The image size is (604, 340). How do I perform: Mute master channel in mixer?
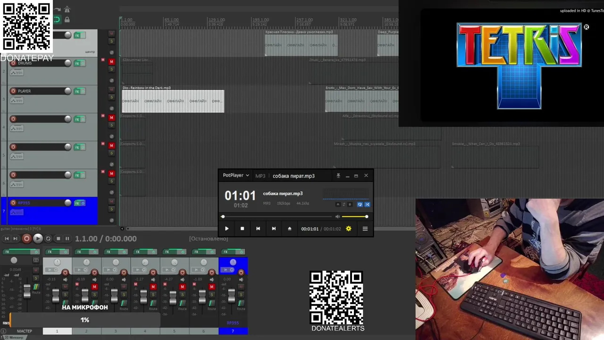click(35, 270)
